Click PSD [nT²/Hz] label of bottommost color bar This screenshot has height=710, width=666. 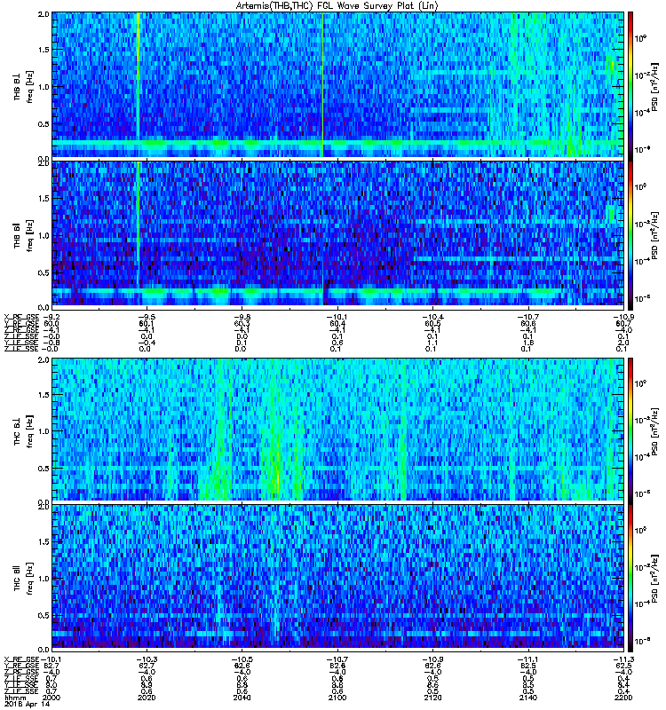654,579
